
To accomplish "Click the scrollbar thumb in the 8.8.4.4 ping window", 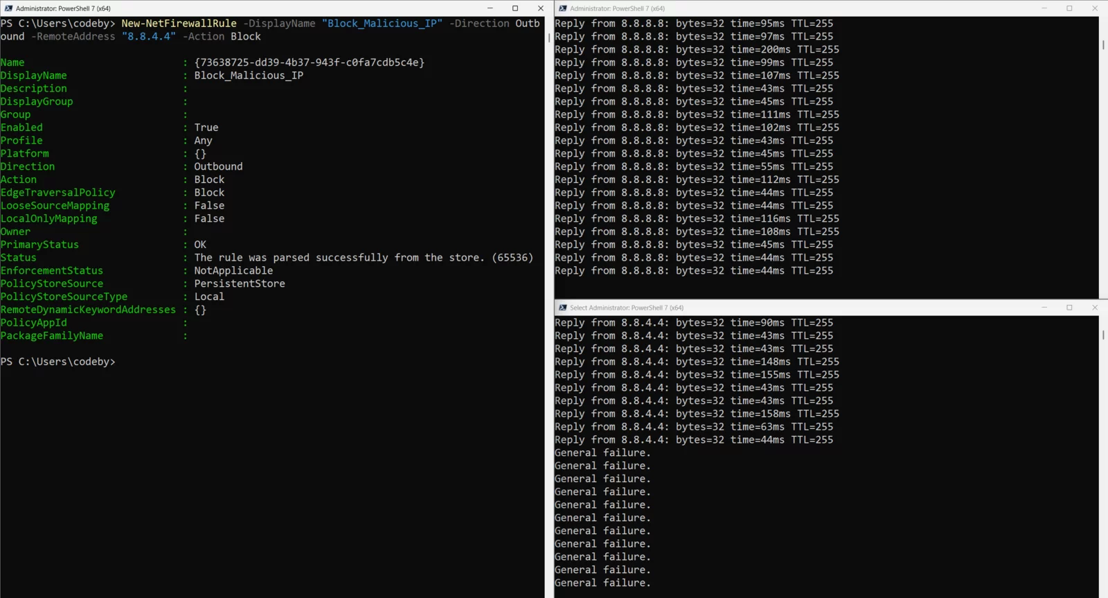I will point(1103,335).
